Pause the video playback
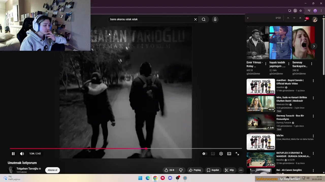Viewport: 325px width, 182px height. click(13, 154)
